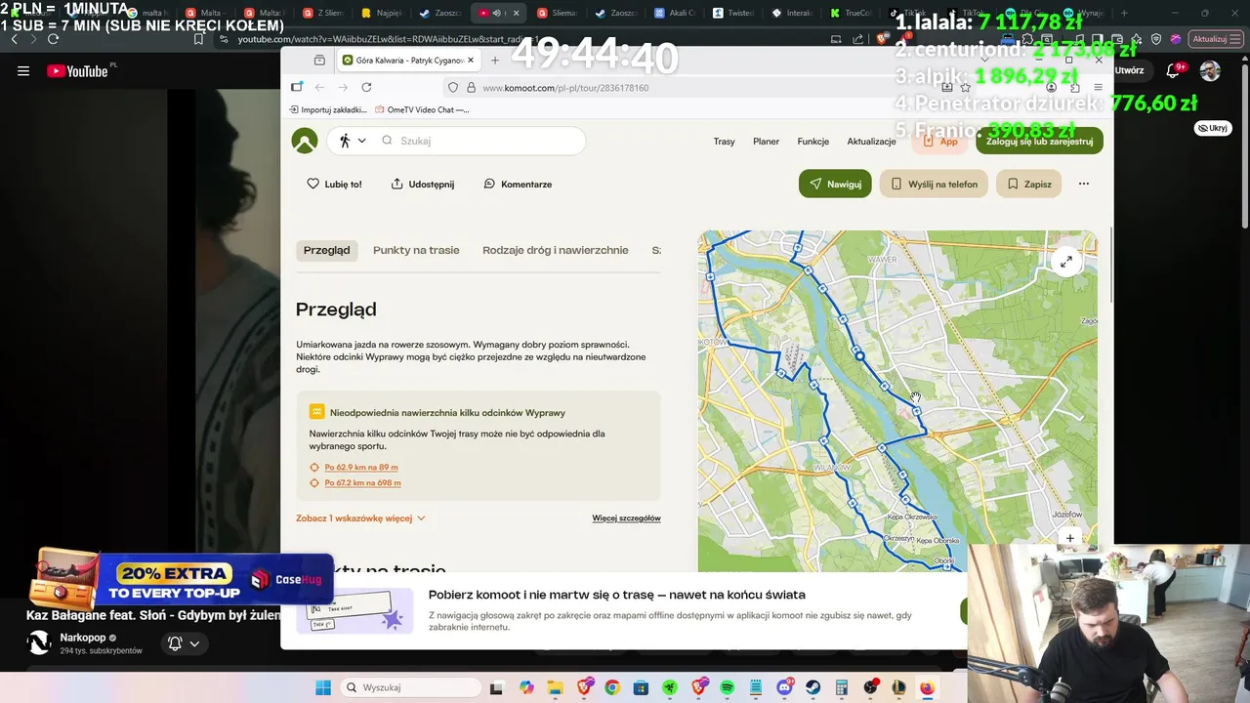Open Firefox list-all-tabs icon
Image resolution: width=1250 pixels, height=703 pixels.
319,61
